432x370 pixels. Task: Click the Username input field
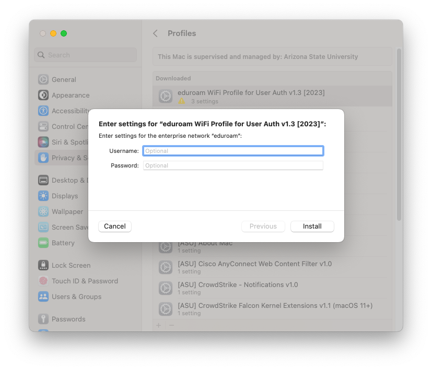[x=233, y=151]
